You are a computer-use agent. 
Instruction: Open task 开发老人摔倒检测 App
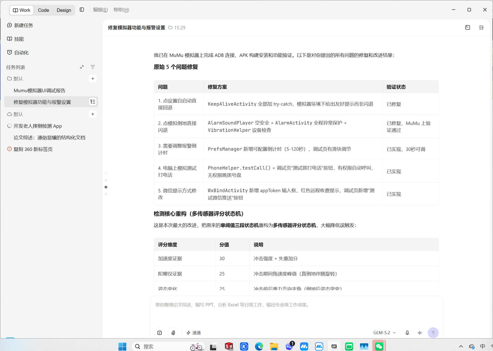38,126
